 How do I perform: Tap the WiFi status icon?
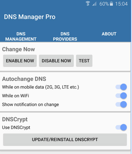[88, 4]
